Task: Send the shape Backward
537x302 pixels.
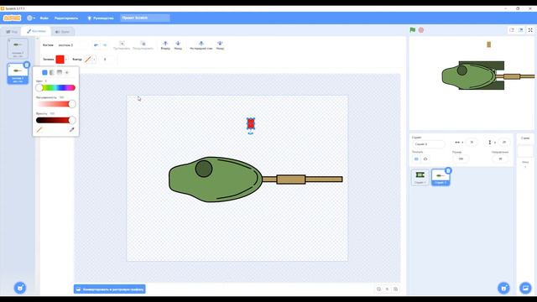Action: (178, 45)
